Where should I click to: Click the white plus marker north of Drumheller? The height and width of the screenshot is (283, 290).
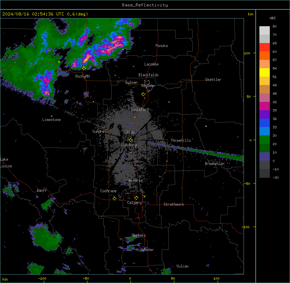(x=206, y=126)
